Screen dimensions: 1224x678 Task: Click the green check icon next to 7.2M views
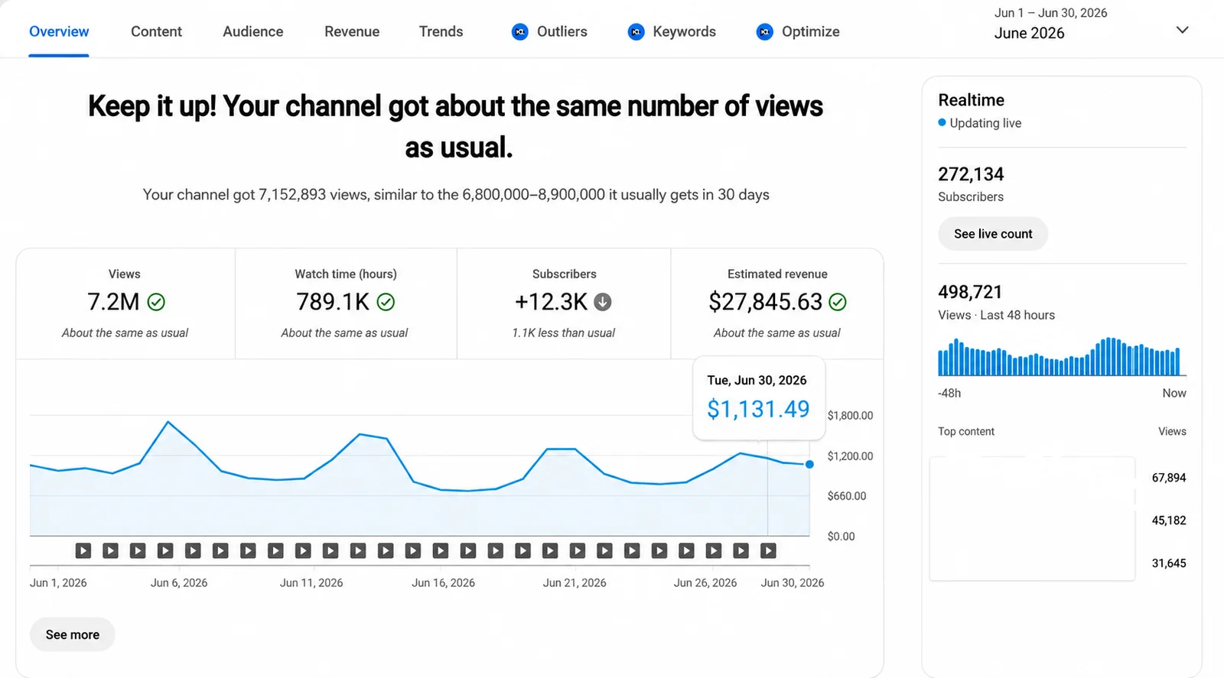click(156, 302)
